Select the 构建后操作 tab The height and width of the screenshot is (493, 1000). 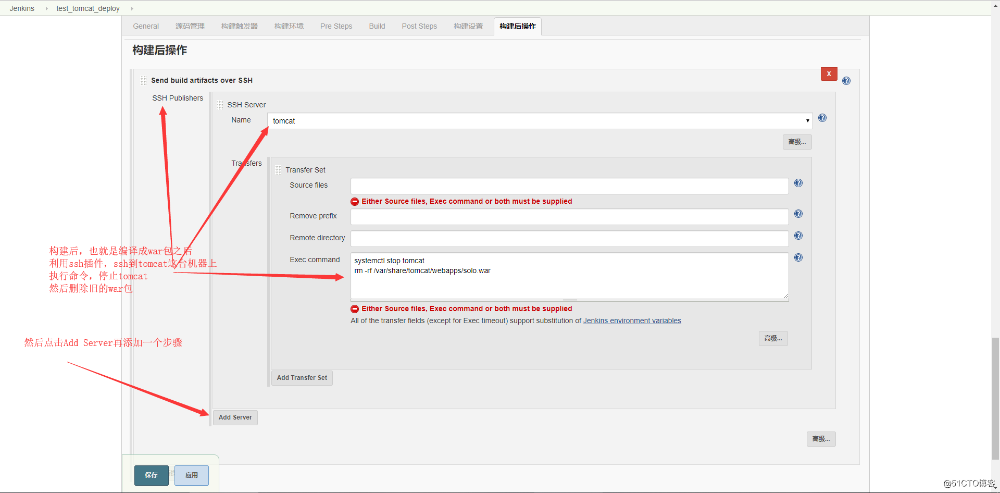coord(518,26)
